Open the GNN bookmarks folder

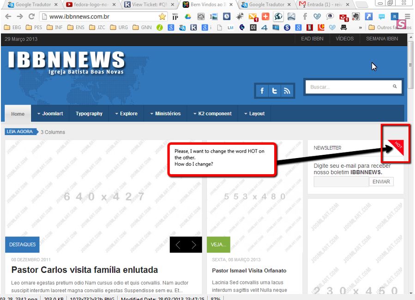coord(142,28)
